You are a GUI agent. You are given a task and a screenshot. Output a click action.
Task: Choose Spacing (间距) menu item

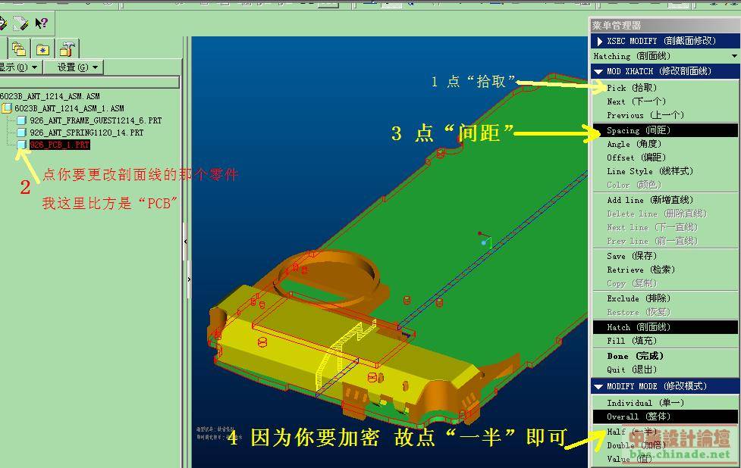coord(665,130)
